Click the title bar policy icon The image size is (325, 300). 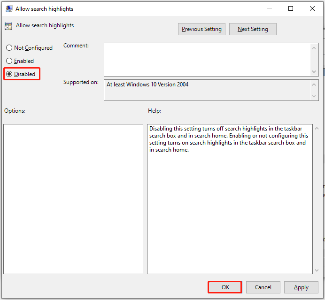click(x=9, y=9)
